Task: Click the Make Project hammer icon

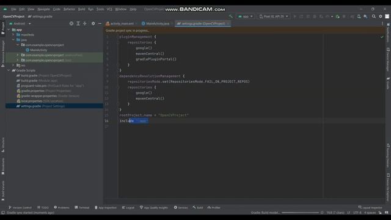Action: click(231, 16)
